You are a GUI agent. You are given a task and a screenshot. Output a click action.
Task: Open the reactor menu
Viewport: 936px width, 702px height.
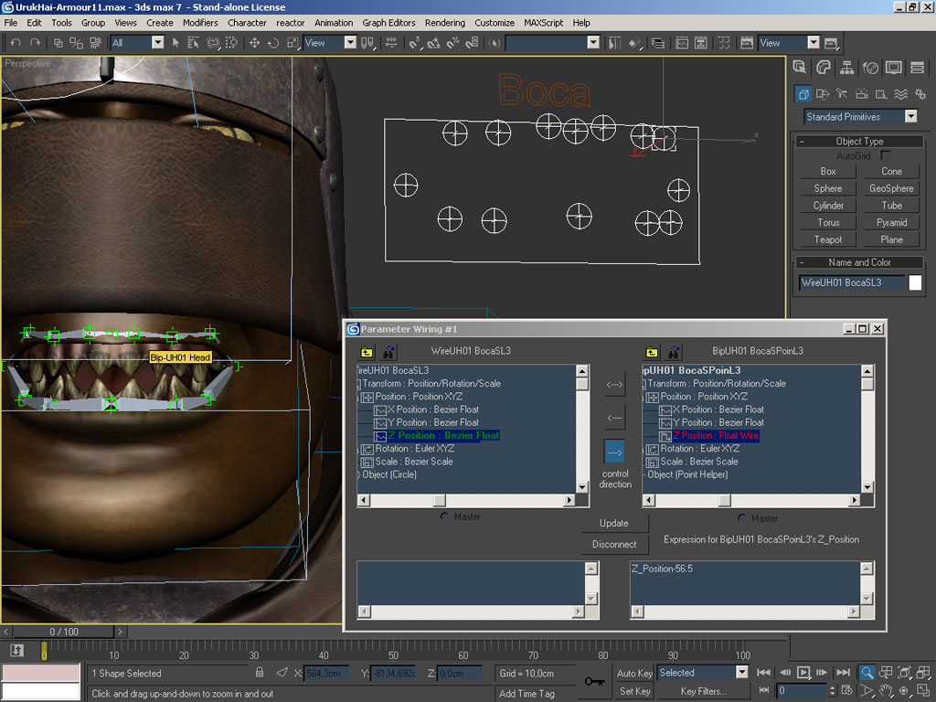coord(290,23)
